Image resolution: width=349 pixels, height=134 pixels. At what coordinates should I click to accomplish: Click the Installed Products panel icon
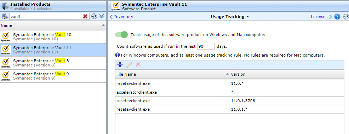pyautogui.click(x=5, y=6)
